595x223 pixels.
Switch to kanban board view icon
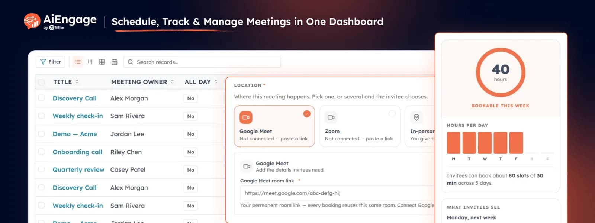90,62
